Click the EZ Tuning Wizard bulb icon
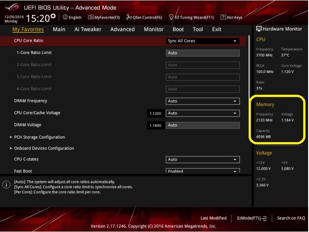Image resolution: width=309 pixels, height=232 pixels. 171,17
